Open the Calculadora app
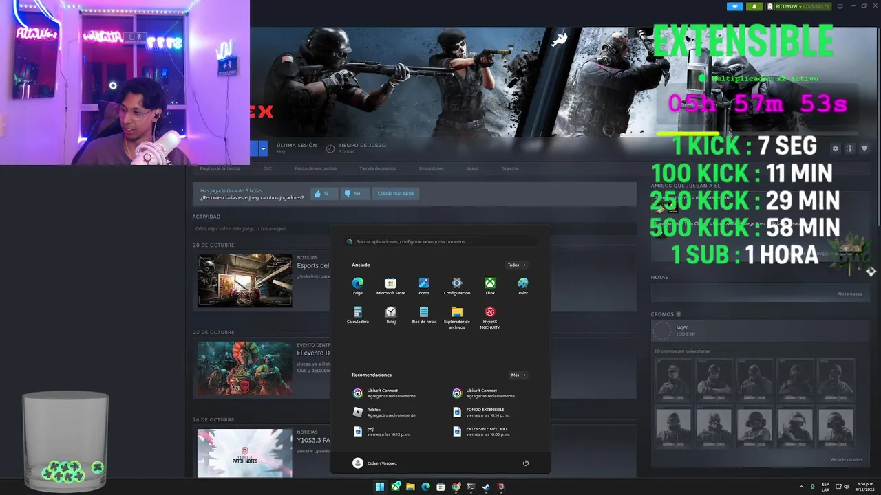Screen dimensions: 881x495 358,316
